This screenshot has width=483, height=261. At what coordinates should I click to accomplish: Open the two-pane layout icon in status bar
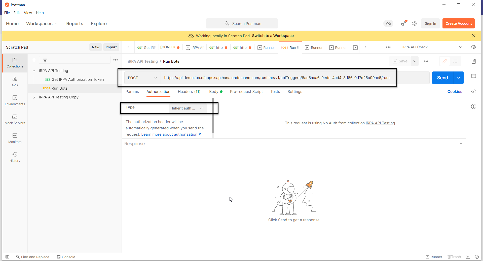click(x=468, y=257)
